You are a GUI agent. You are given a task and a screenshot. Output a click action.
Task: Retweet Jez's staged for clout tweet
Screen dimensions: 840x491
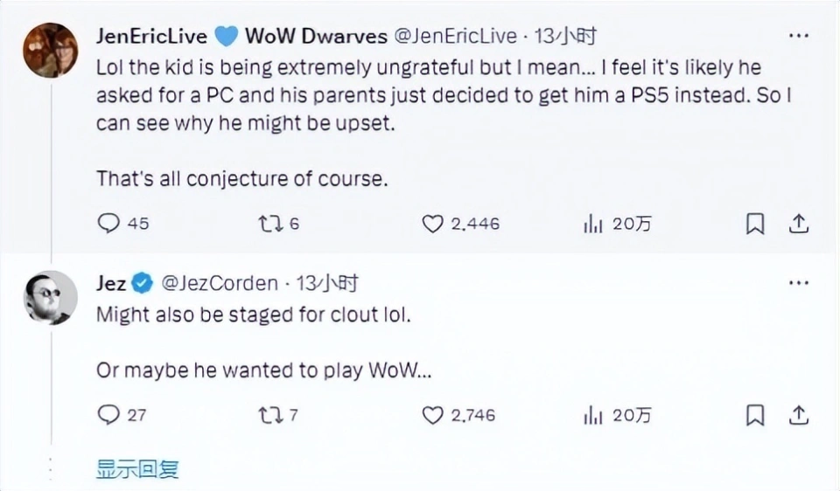point(269,415)
